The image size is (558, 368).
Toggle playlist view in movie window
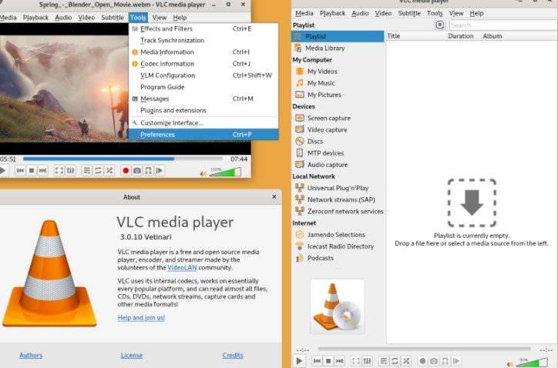(87, 171)
